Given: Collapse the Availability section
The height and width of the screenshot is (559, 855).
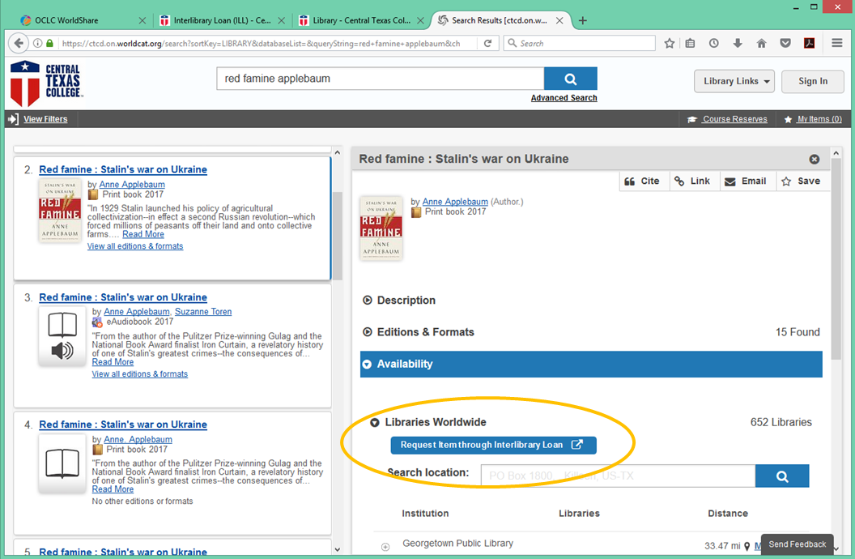Looking at the screenshot, I should click(x=591, y=365).
